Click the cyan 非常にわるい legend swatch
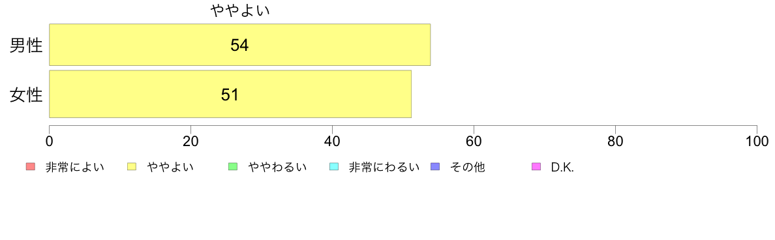Screen dimensions: 775x240 point(333,167)
